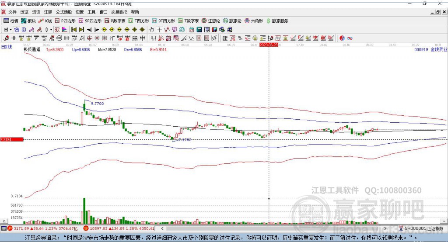Expand the candlestick style dropdown arrow

[51, 30]
